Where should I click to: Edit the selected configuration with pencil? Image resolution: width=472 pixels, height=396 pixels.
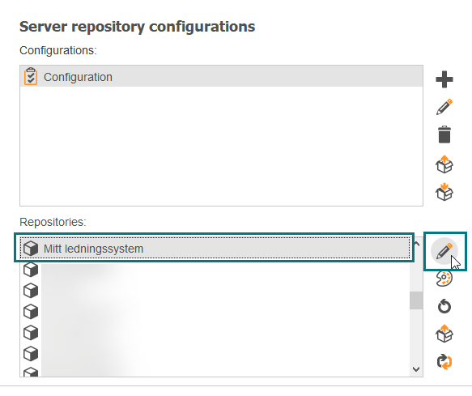pyautogui.click(x=444, y=107)
